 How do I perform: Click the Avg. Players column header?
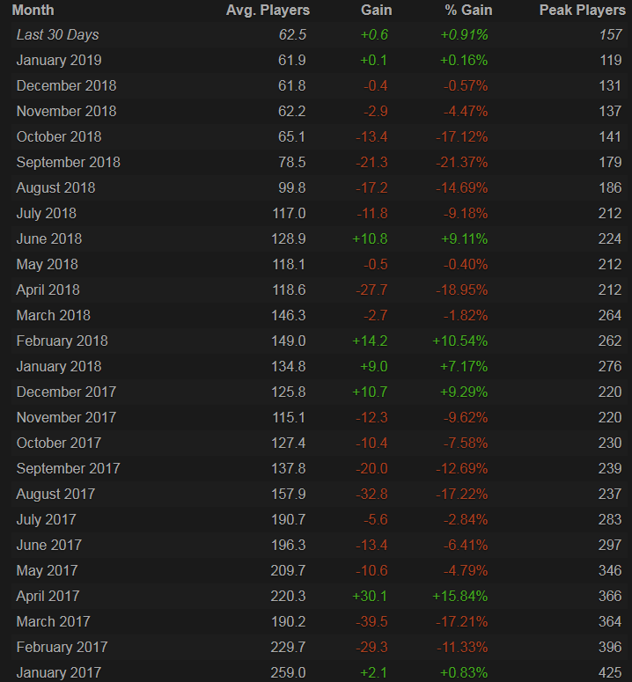pos(268,10)
